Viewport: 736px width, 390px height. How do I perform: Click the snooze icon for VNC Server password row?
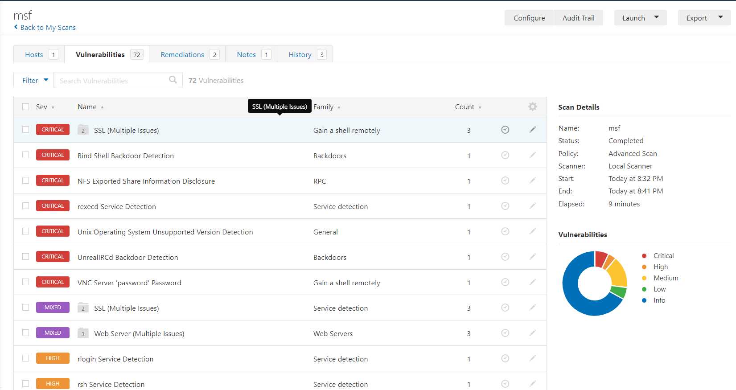[x=505, y=282]
